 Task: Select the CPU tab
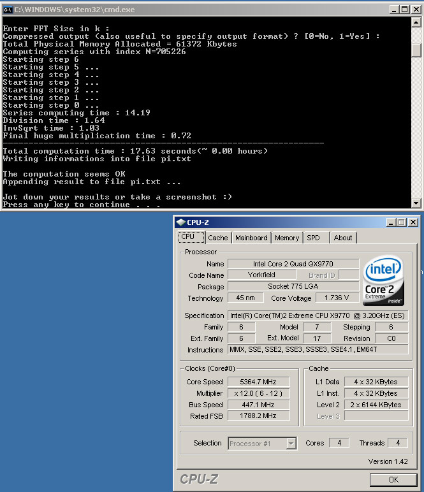[191, 237]
